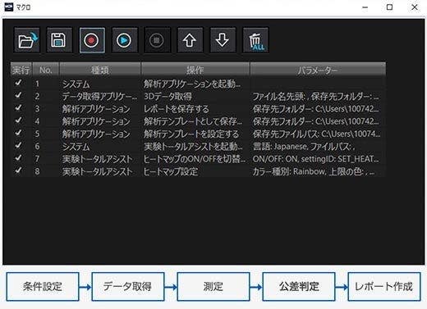The image size is (427, 309).
Task: Click the 種類 column header
Action: [x=100, y=70]
